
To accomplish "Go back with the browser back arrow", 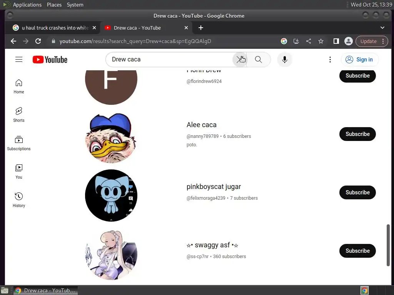I will (13, 41).
